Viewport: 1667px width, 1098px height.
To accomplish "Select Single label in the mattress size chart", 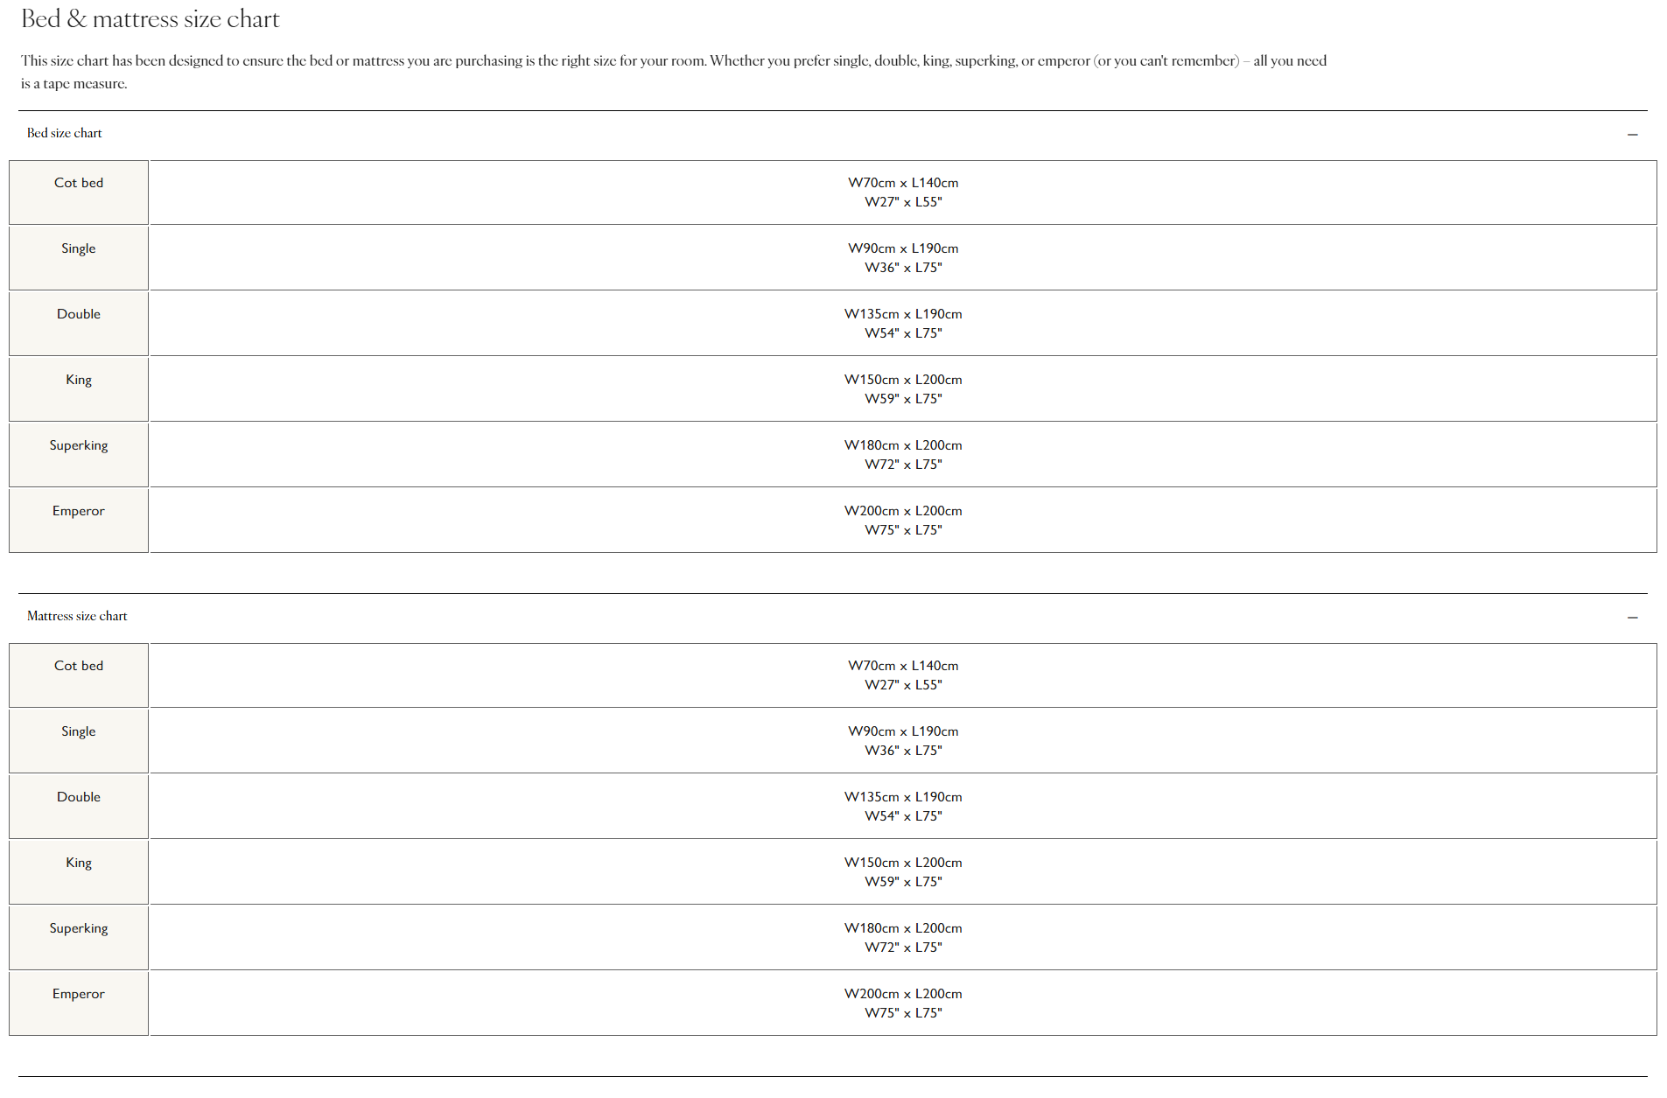I will (79, 731).
